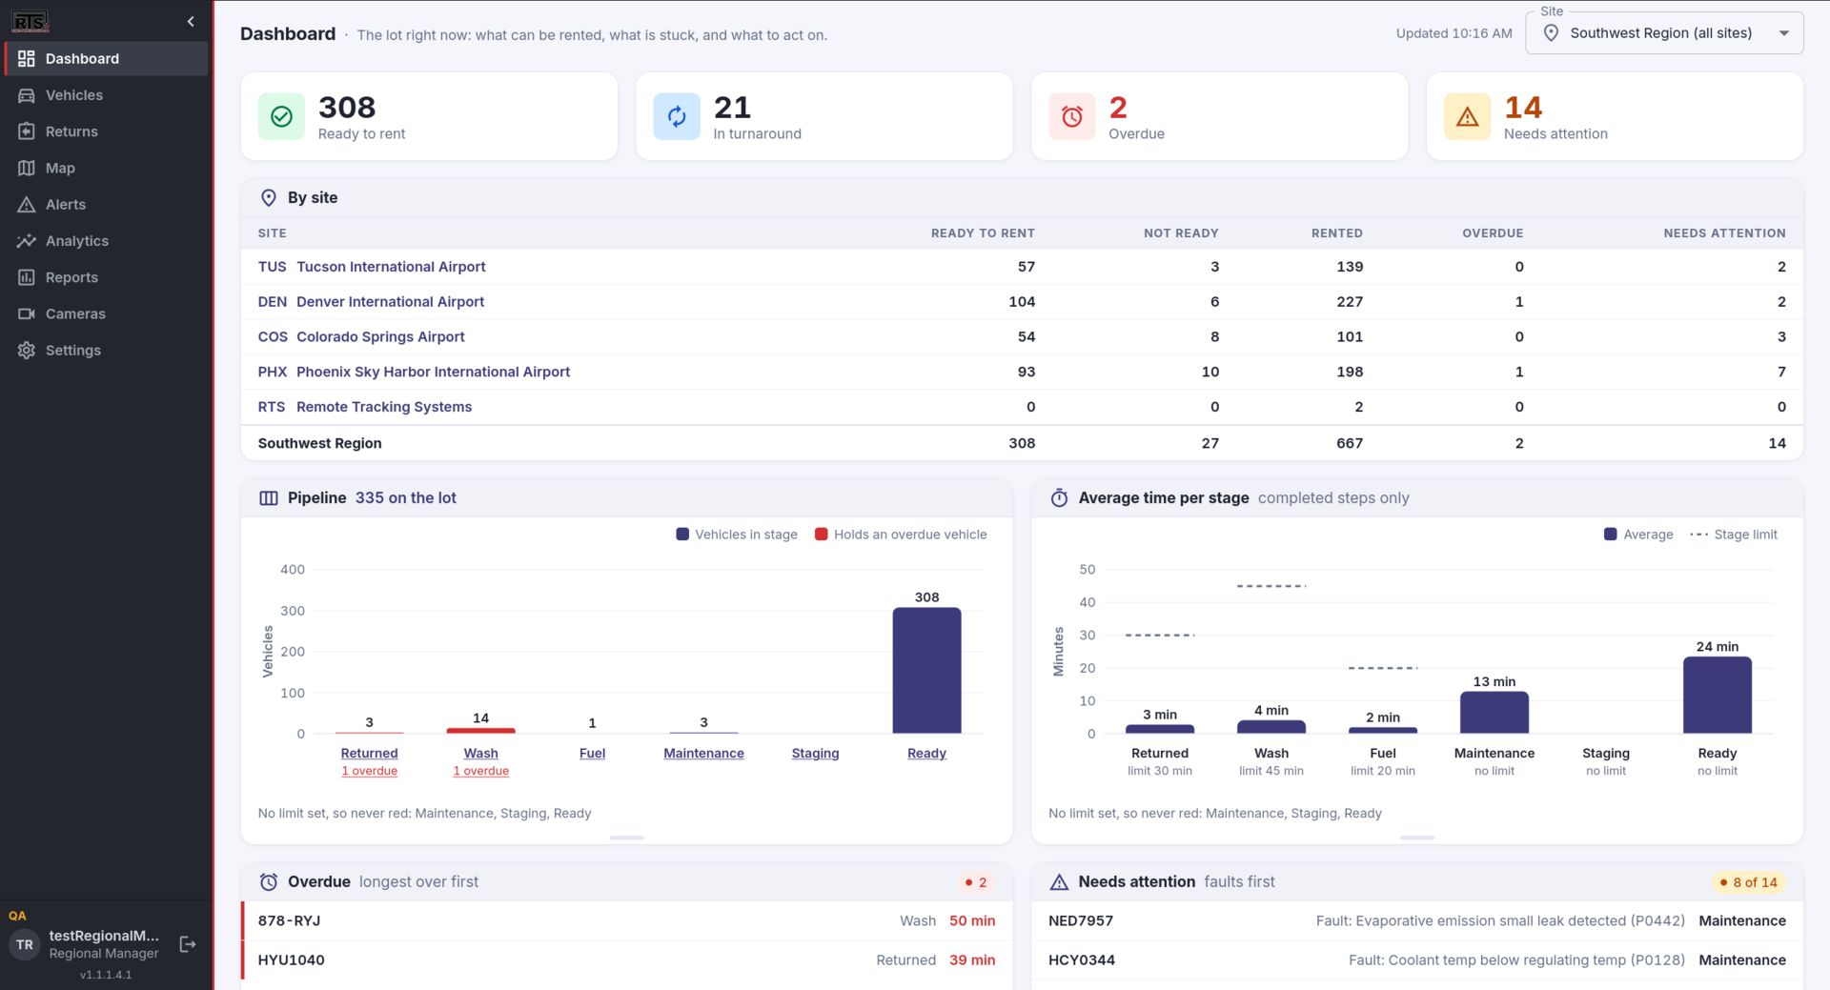The image size is (1830, 990).
Task: Click the TR user avatar
Action: (x=25, y=944)
